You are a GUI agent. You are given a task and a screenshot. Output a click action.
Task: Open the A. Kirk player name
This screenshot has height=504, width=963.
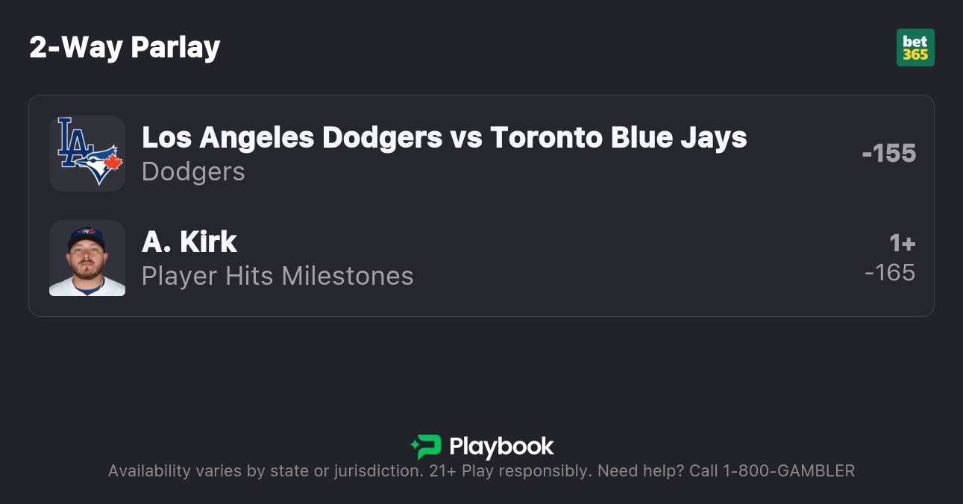[x=189, y=242]
